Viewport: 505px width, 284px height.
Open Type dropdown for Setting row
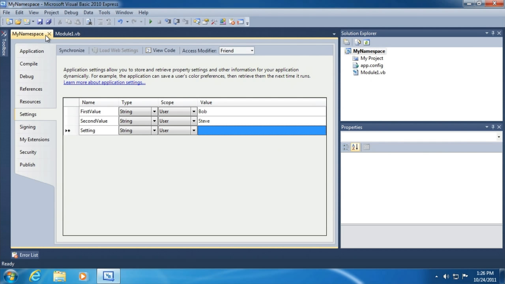point(154,131)
